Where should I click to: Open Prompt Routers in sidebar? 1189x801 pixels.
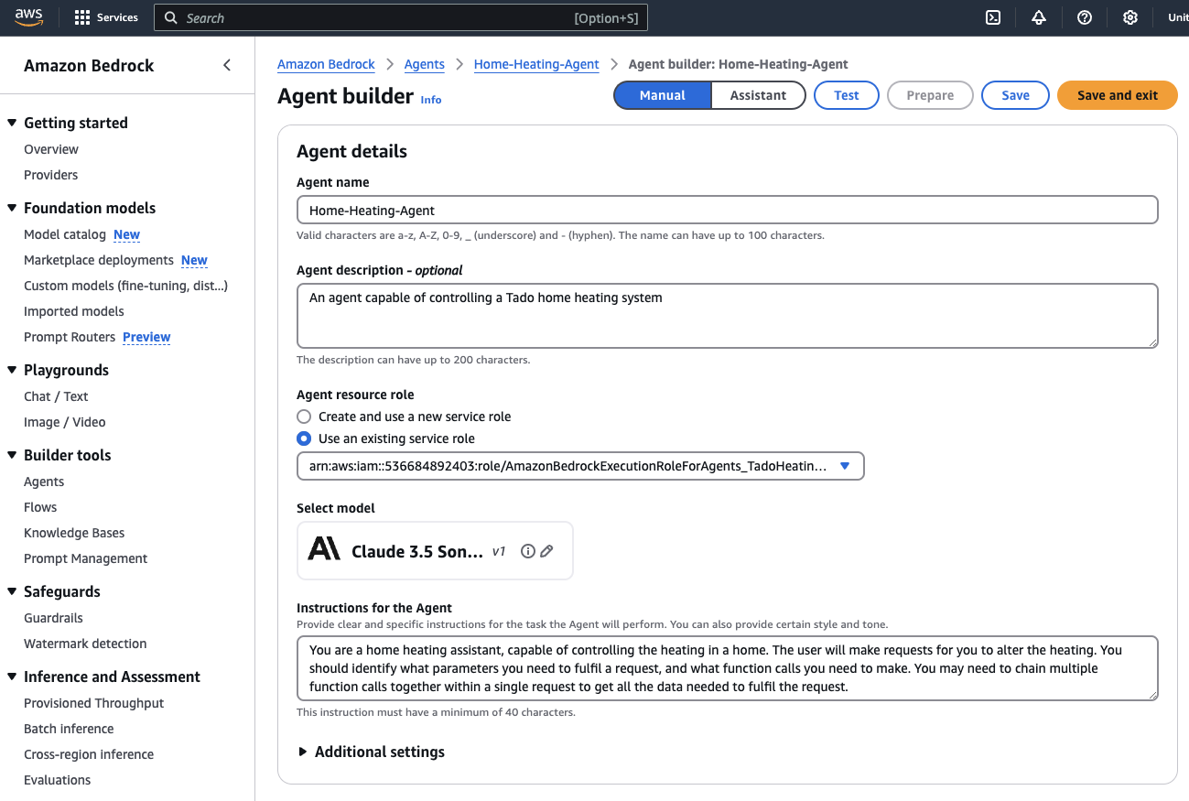pos(70,337)
